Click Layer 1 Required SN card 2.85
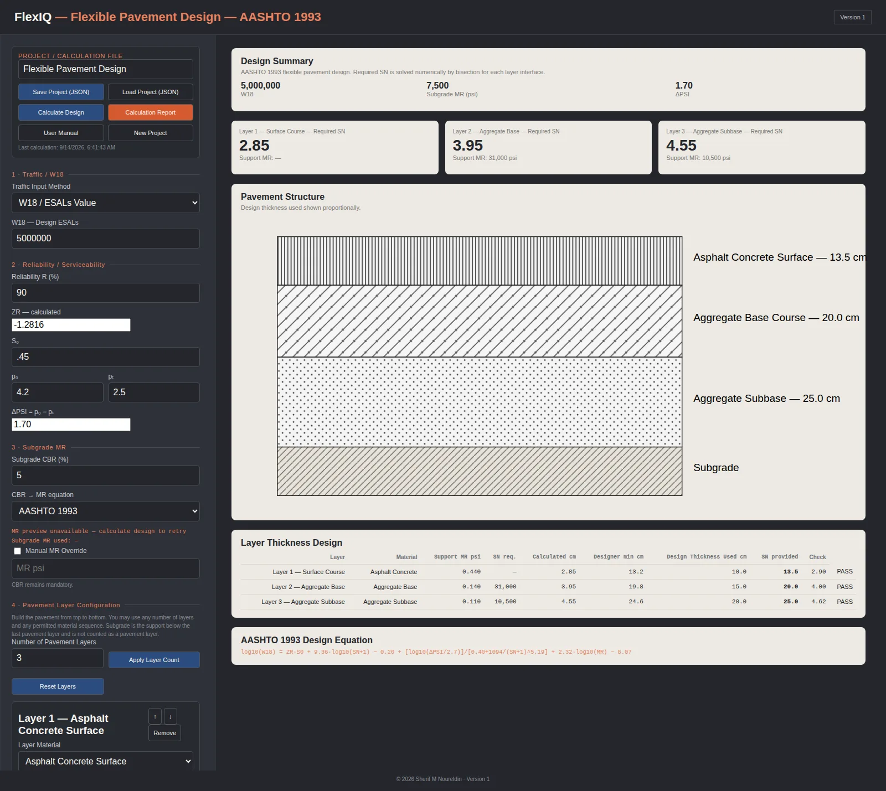 [335, 147]
